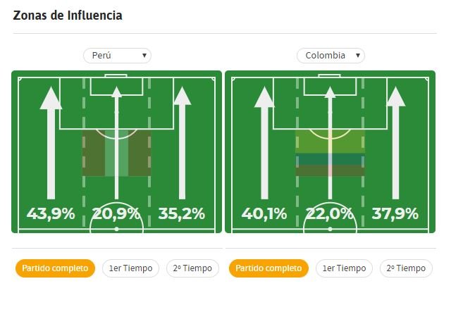Click Perú's center attack arrow
This screenshot has width=451, height=324.
click(116, 143)
